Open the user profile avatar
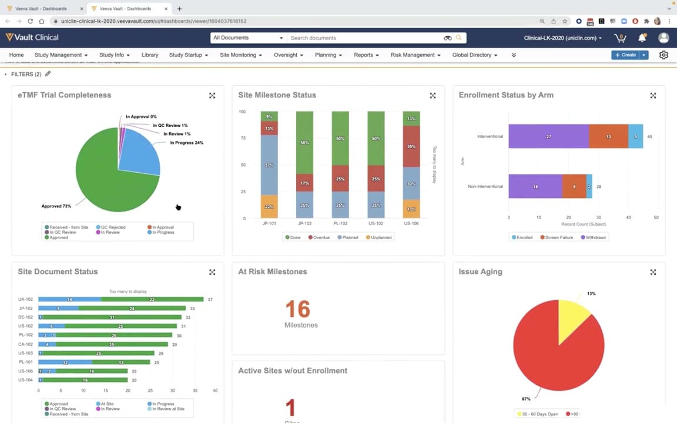Image resolution: width=677 pixels, height=423 pixels. click(663, 38)
